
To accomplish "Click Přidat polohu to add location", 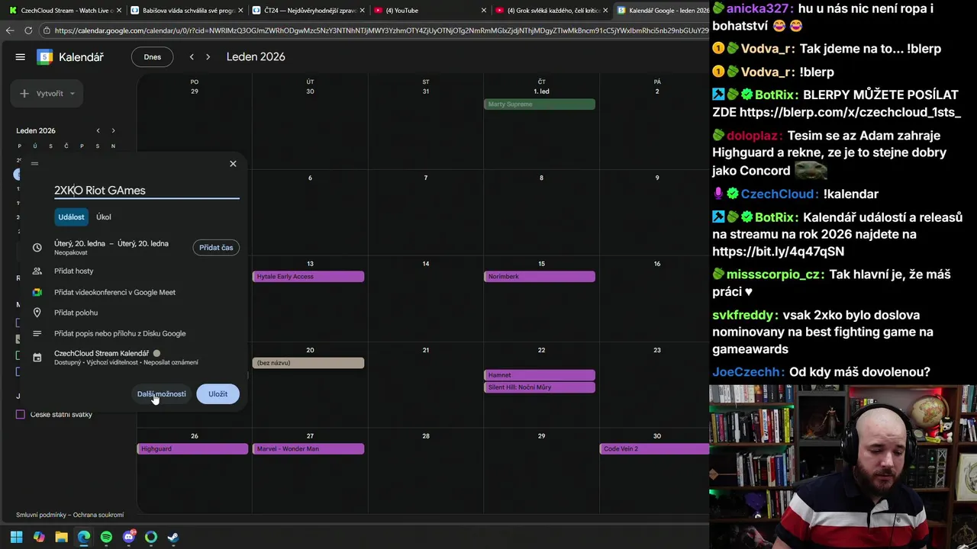I will tap(76, 313).
